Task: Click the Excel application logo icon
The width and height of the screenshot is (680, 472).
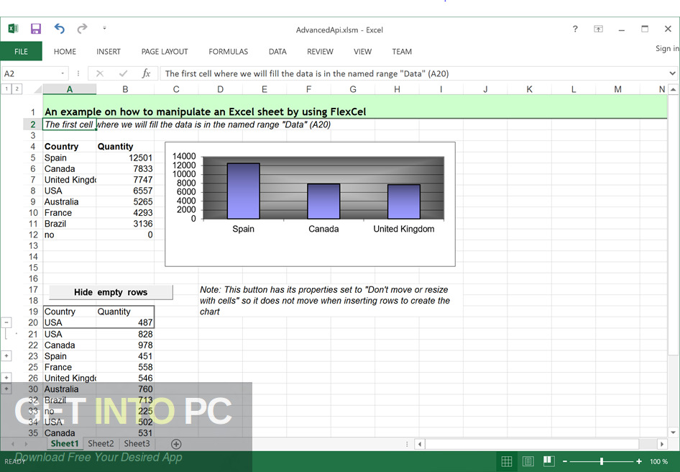Action: point(13,29)
